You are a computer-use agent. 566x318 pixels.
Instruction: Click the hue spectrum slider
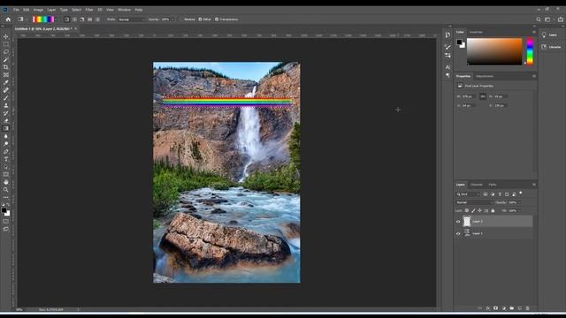pos(530,51)
